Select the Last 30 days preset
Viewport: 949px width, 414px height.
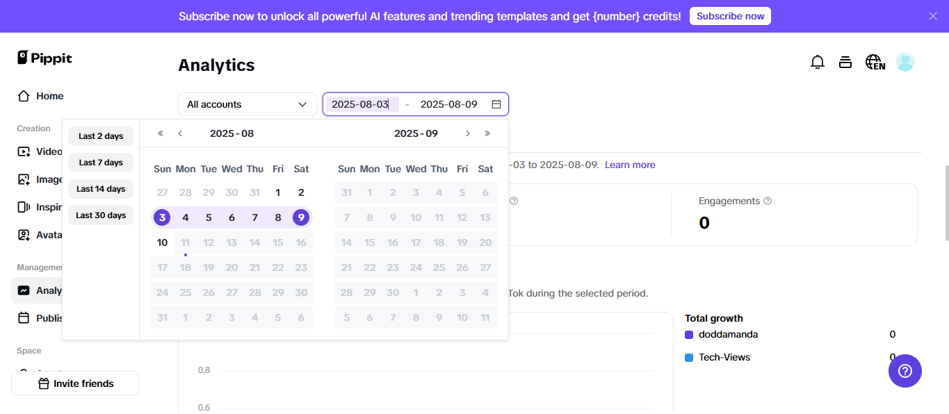click(x=101, y=215)
